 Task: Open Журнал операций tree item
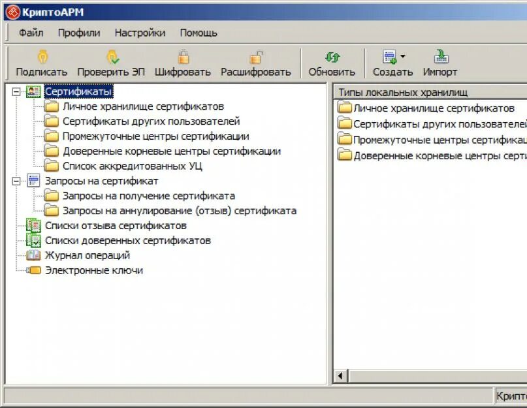[x=88, y=255]
